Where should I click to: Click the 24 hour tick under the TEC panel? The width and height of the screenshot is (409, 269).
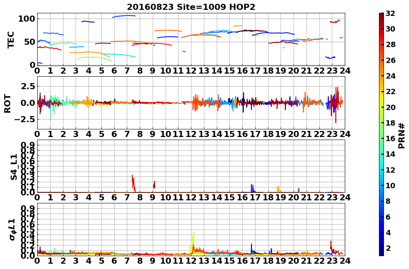pos(345,71)
